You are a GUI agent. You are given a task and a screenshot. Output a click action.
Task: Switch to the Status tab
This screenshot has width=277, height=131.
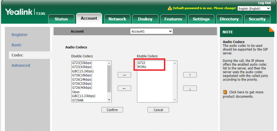click(x=61, y=19)
